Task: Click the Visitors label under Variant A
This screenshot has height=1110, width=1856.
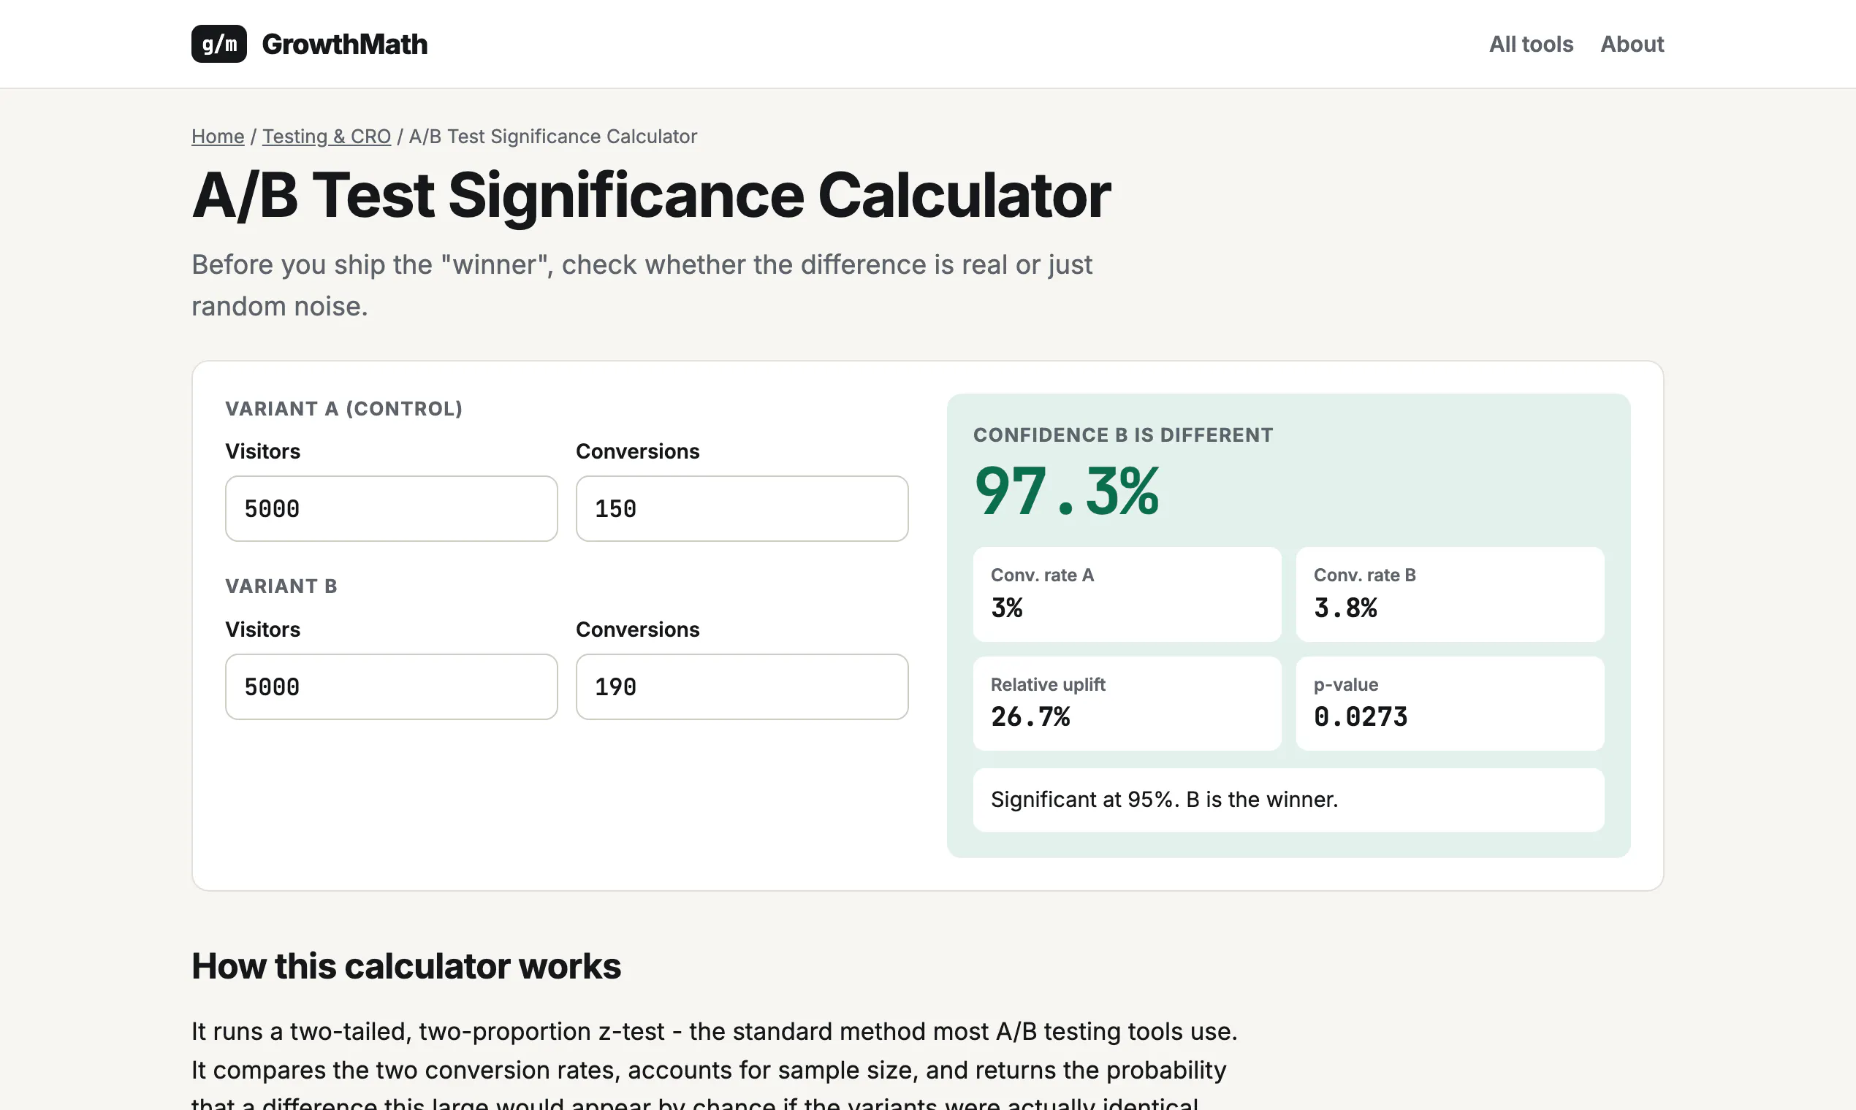Action: point(262,451)
